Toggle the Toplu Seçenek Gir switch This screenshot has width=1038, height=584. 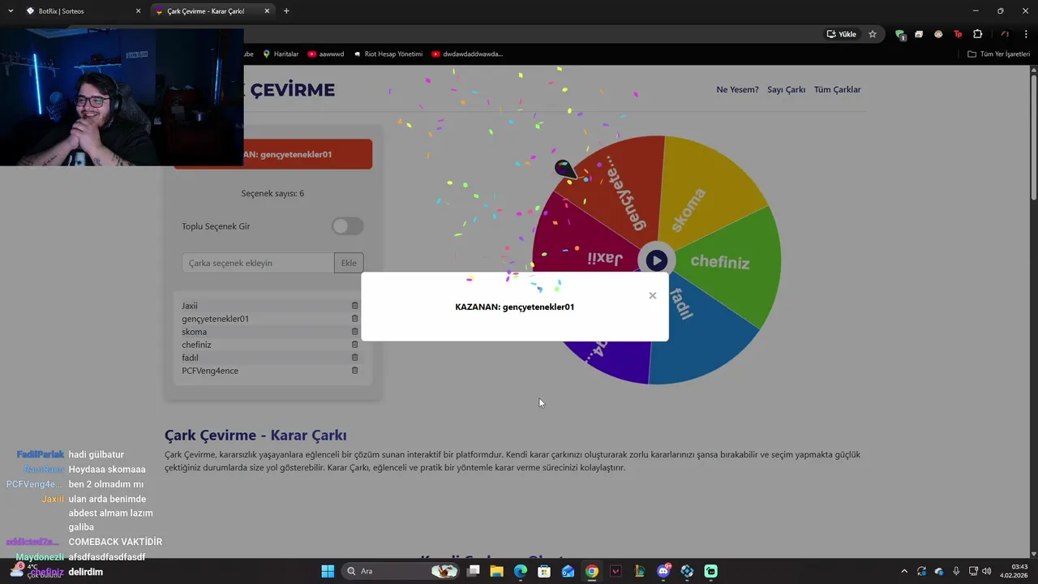point(348,226)
